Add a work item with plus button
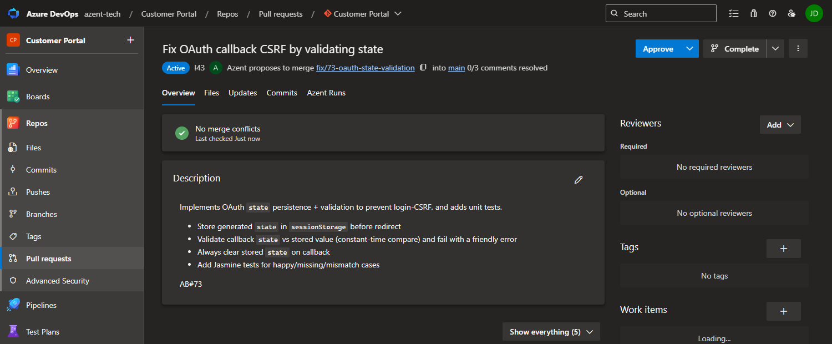832x344 pixels. [784, 311]
